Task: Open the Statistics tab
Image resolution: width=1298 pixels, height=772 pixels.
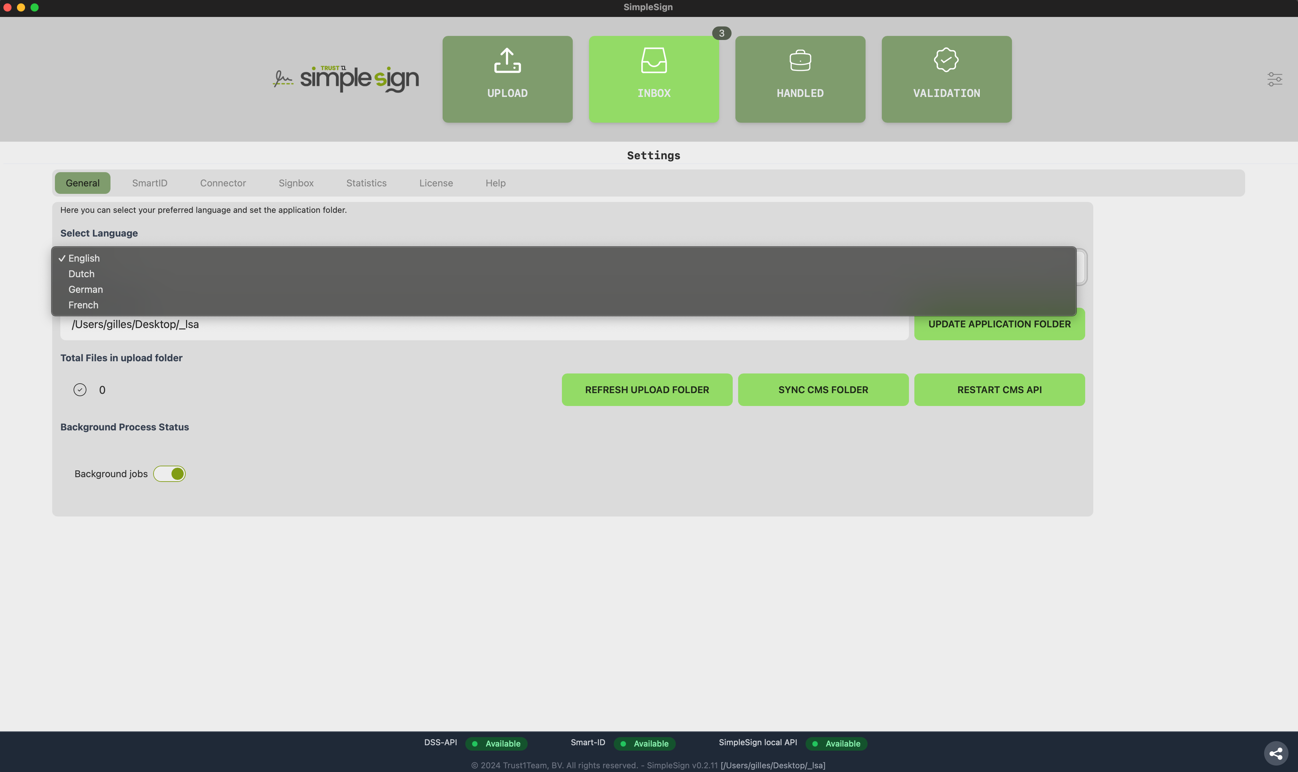Action: tap(366, 183)
